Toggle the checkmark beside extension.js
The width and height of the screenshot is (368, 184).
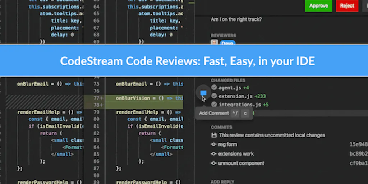point(214,96)
